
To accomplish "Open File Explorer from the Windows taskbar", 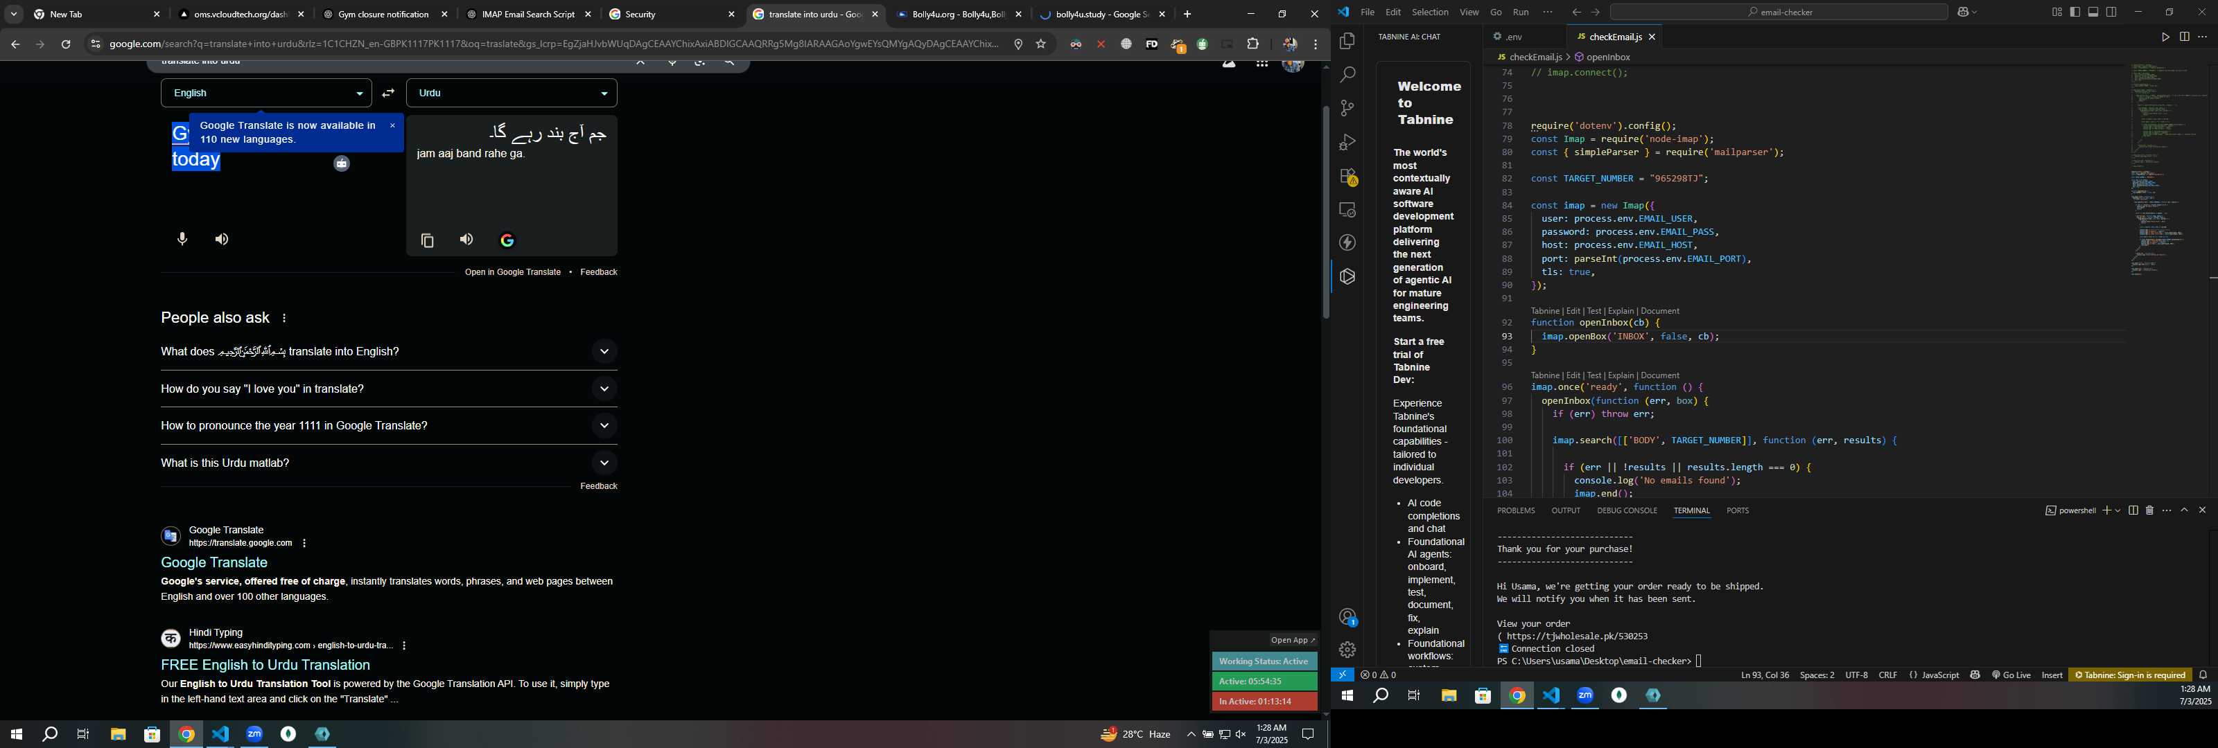I will 118,734.
